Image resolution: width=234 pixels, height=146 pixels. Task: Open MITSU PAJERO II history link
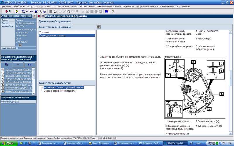19,85
